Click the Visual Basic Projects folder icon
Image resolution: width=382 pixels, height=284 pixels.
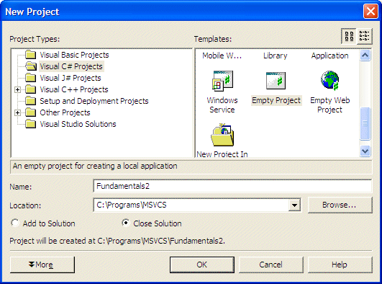(x=31, y=55)
